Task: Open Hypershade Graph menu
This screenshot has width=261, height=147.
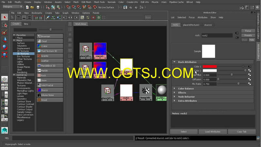Action: click(x=66, y=13)
